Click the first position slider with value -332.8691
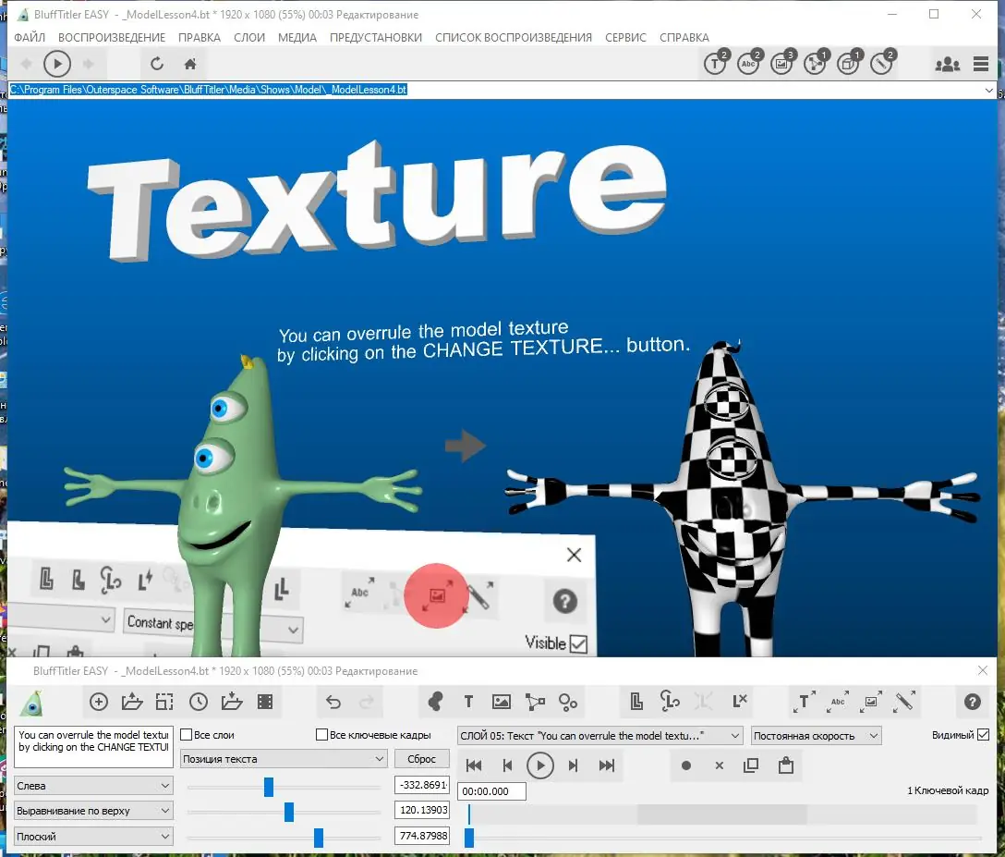Image resolution: width=1005 pixels, height=857 pixels. point(269,787)
